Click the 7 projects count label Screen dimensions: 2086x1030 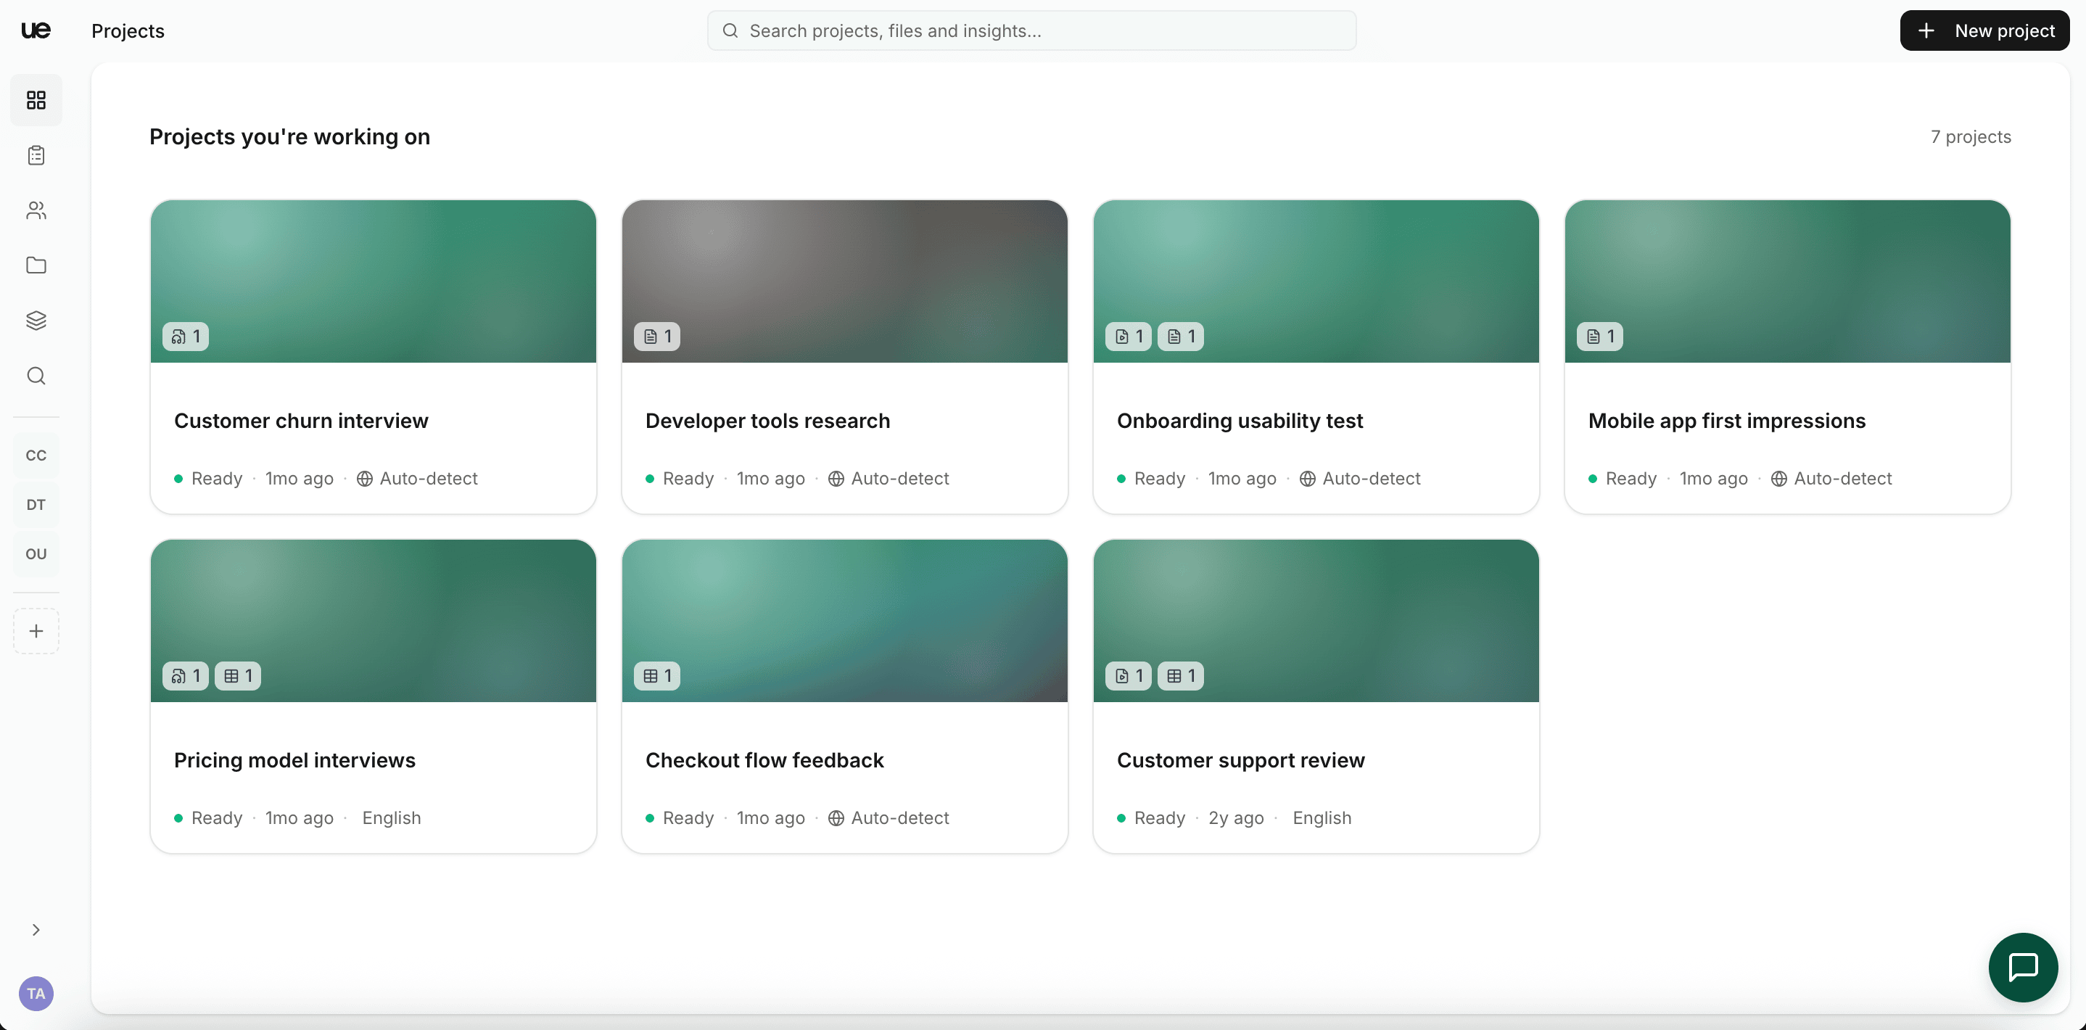point(1970,137)
